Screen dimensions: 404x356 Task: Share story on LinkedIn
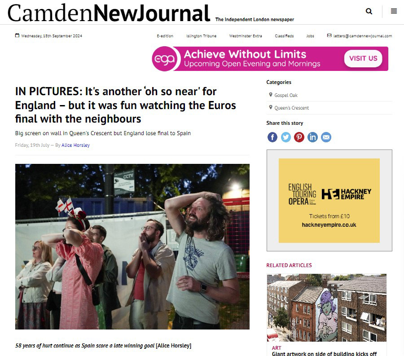[312, 137]
